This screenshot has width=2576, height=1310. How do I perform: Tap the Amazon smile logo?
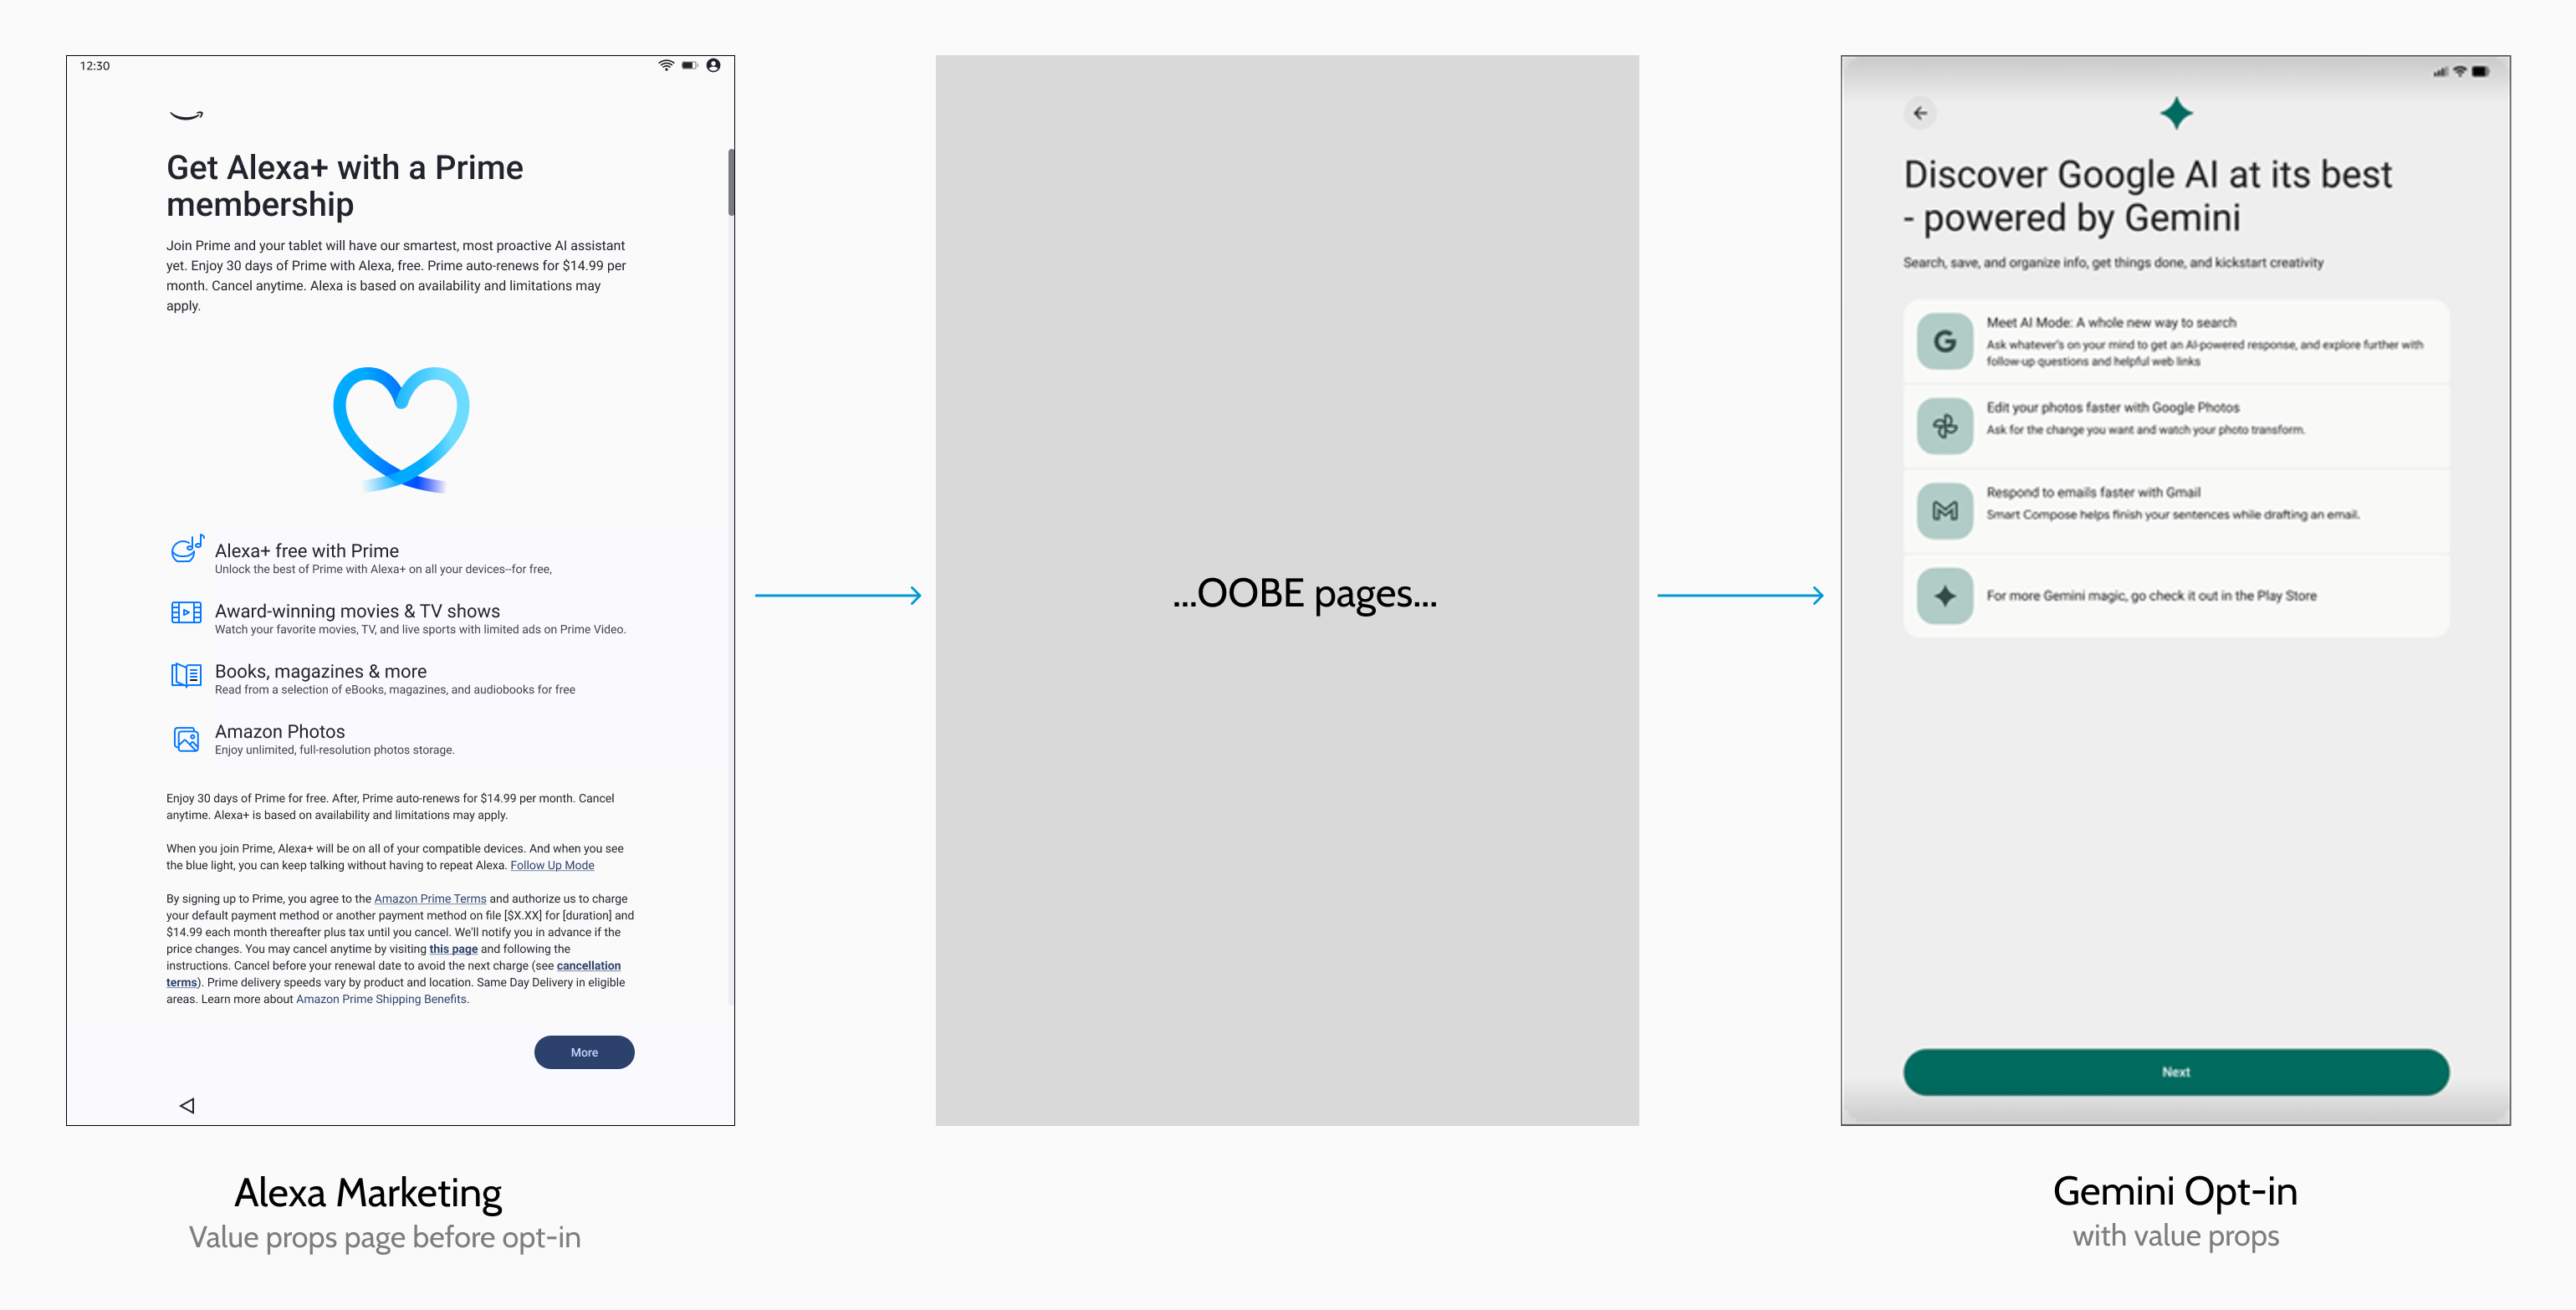[x=186, y=115]
